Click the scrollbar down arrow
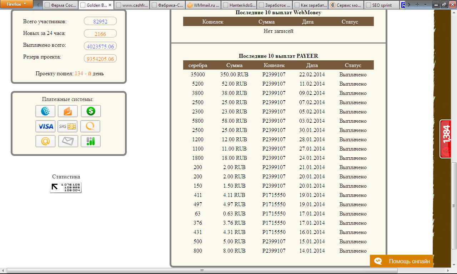This screenshot has width=457, height=274. [454, 264]
